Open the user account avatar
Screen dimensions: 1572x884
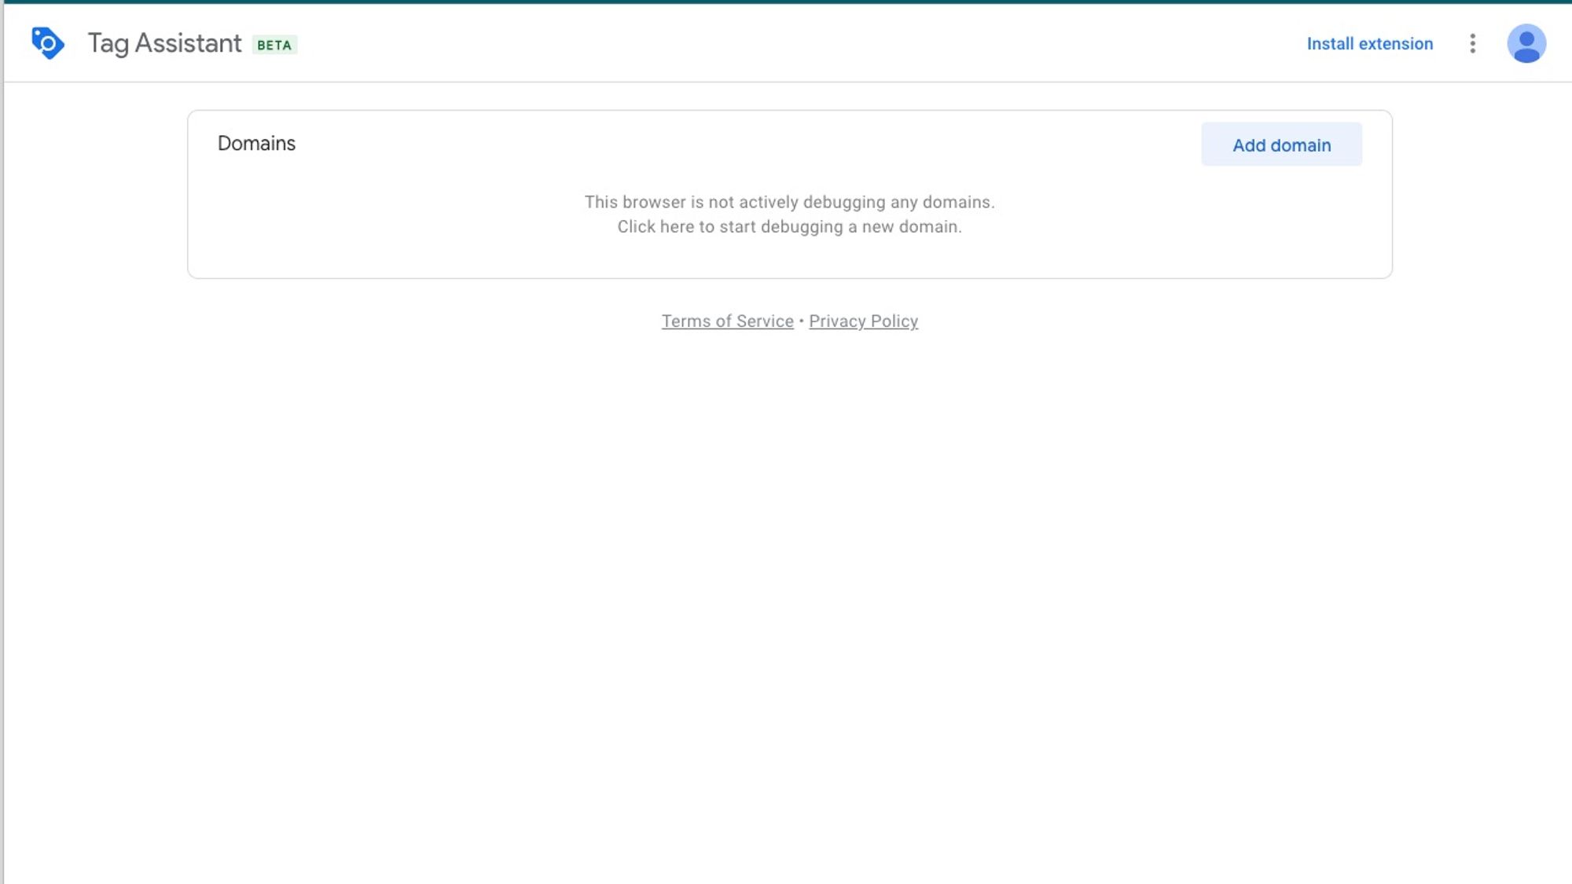[x=1526, y=43]
